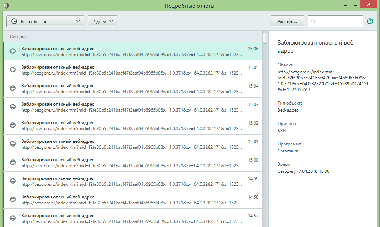This screenshot has width=380, height=227.
Task: Click the Kaspersky shield icon in title bar
Action: pyautogui.click(x=6, y=6)
